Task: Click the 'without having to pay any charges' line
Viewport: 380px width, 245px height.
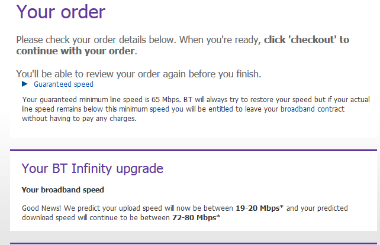Action: tap(80, 119)
